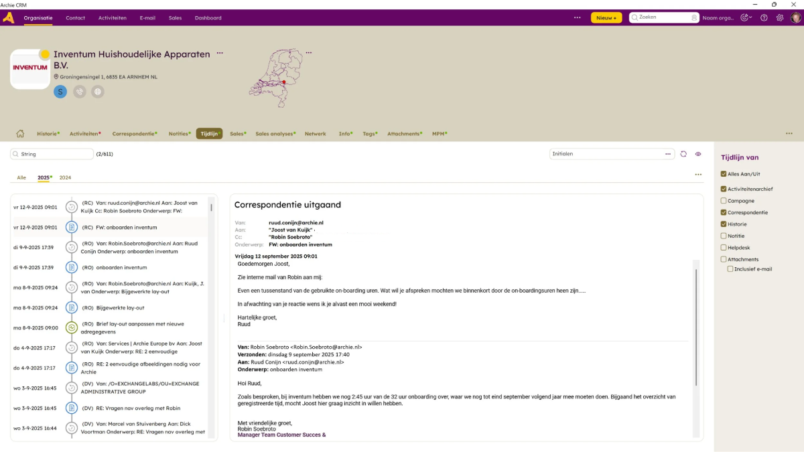Click the document icon of RE: 2 eenvoudige afbeeldingen

pos(71,368)
